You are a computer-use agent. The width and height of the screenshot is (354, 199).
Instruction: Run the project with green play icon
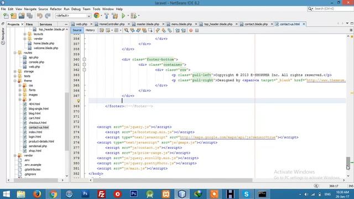click(123, 15)
